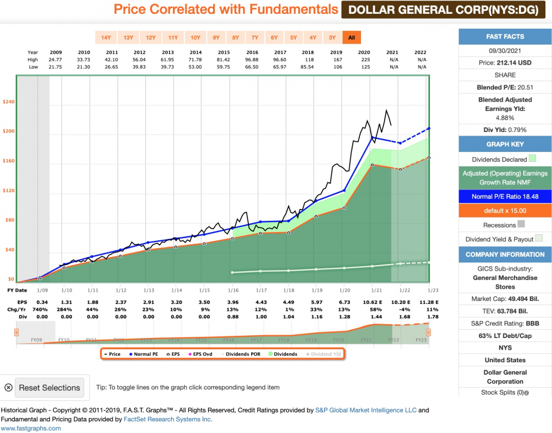Select the 13Y time range tab
Viewport: 552px width, 433px height.
(x=128, y=38)
